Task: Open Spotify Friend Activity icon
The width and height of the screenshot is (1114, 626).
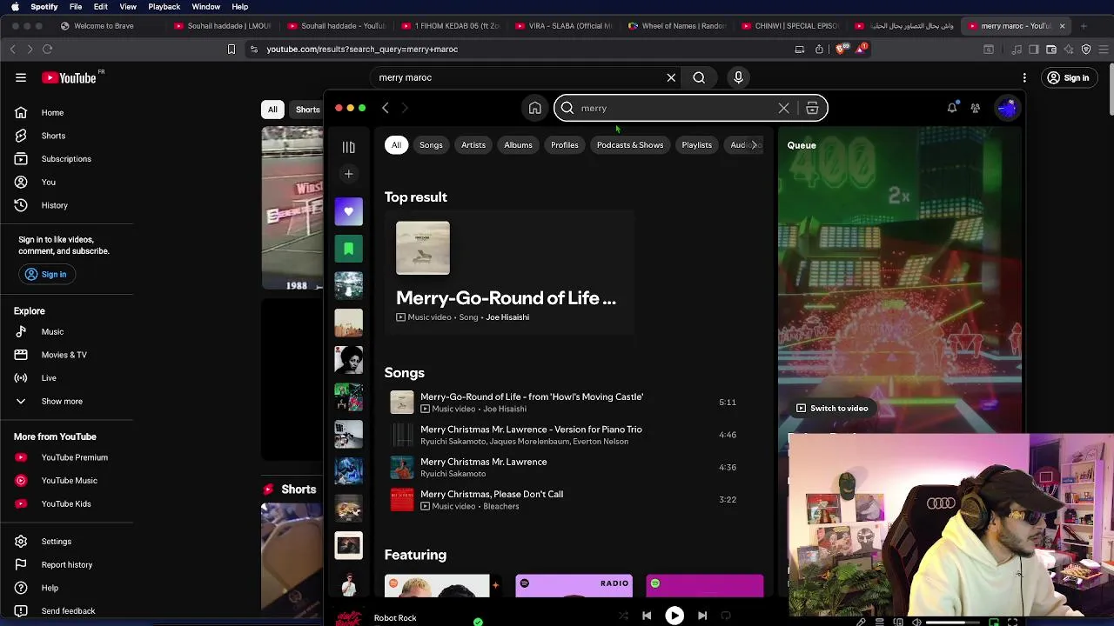Action: pyautogui.click(x=976, y=108)
